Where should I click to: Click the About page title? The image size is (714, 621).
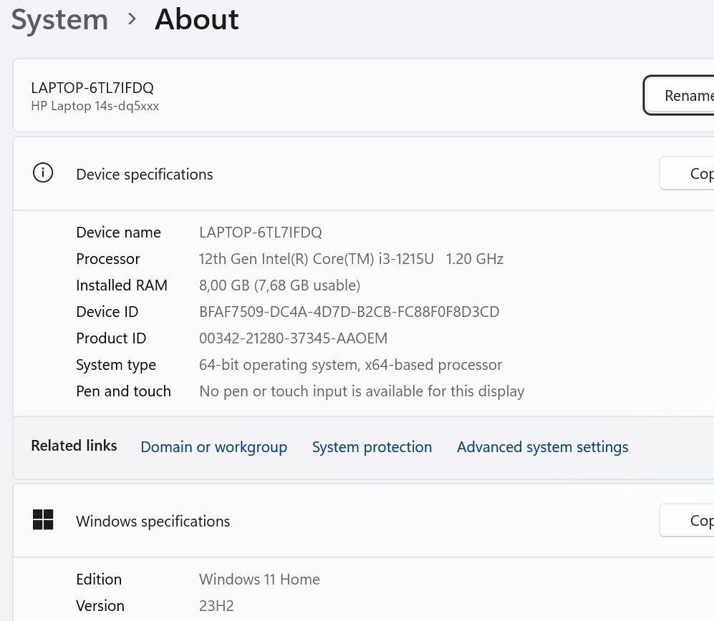pos(197,19)
